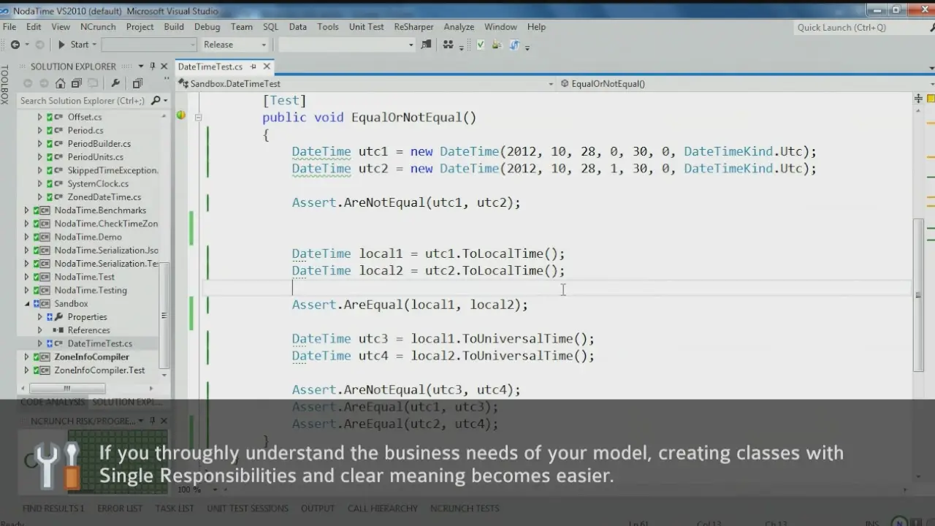935x526 pixels.
Task: Close the DateTimeTest.cs editor tab
Action: point(267,66)
